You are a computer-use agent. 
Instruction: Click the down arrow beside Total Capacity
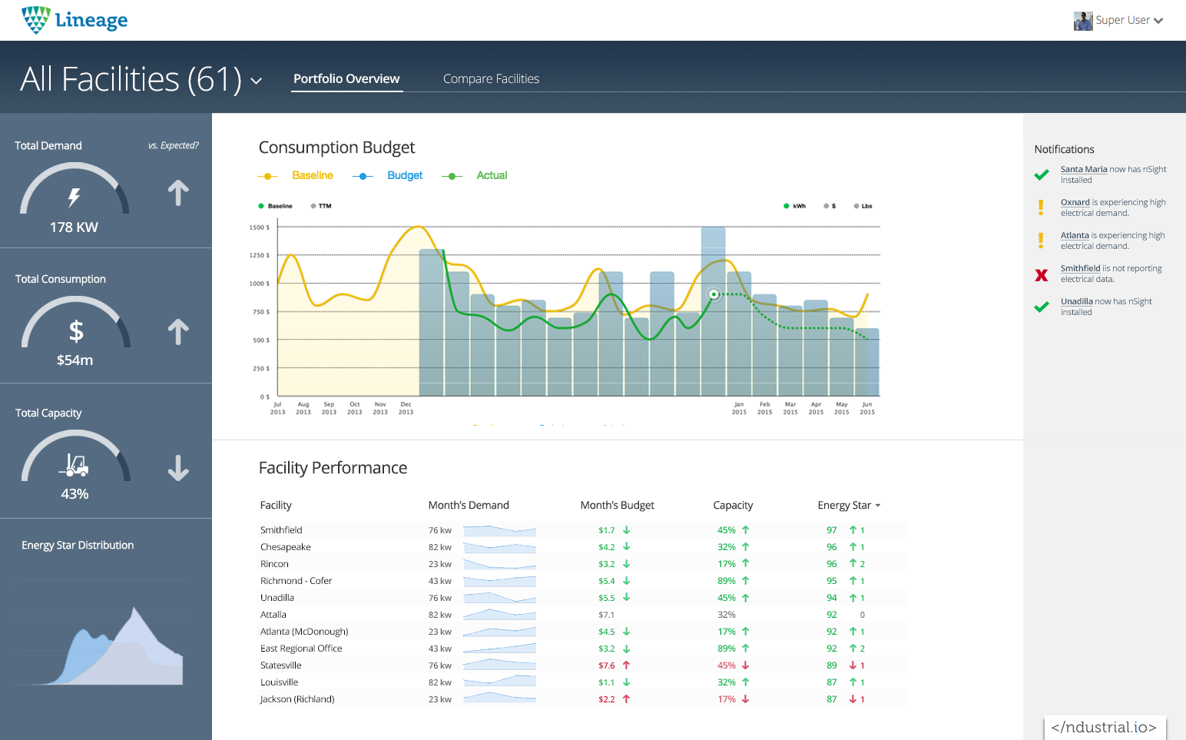178,467
